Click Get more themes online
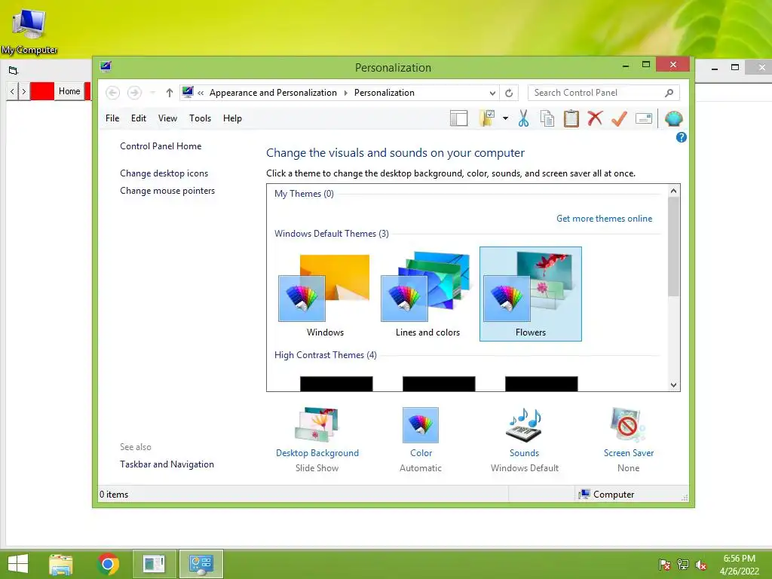Screen dimensions: 772x579 (604, 219)
